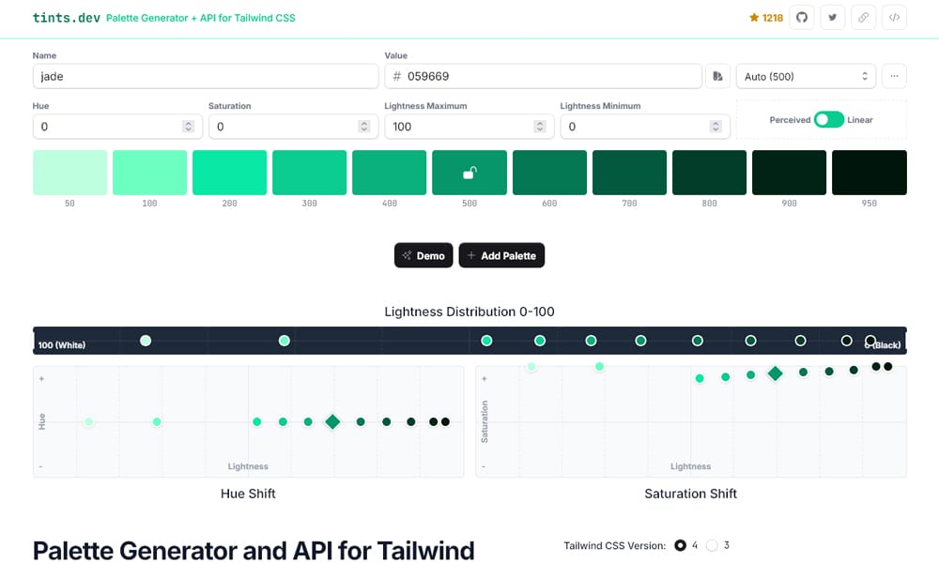
Task: Select Tailwind CSS Version 3 radio
Action: coord(712,545)
